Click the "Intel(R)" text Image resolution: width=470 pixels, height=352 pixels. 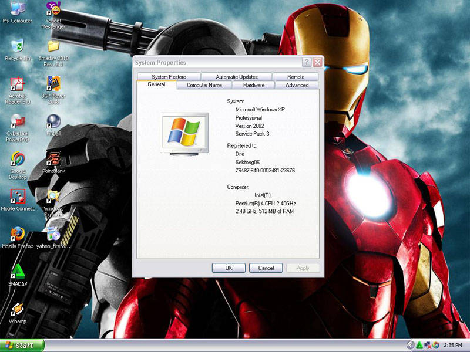[263, 195]
